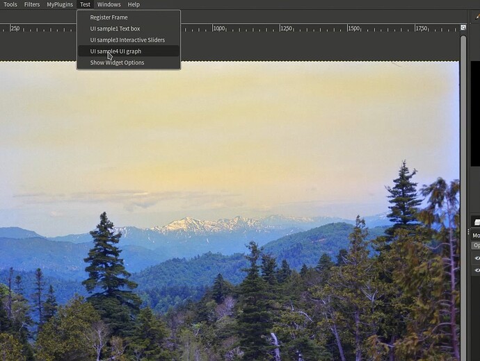The image size is (480, 361).
Task: Open the Filters menu
Action: [x=32, y=4]
